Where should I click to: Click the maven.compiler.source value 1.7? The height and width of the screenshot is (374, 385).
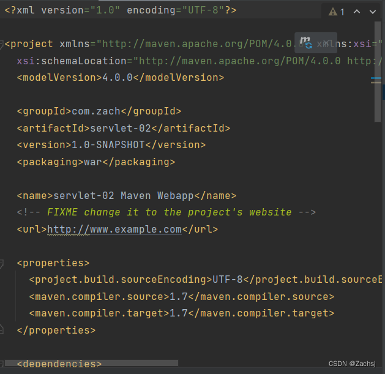[x=179, y=297]
